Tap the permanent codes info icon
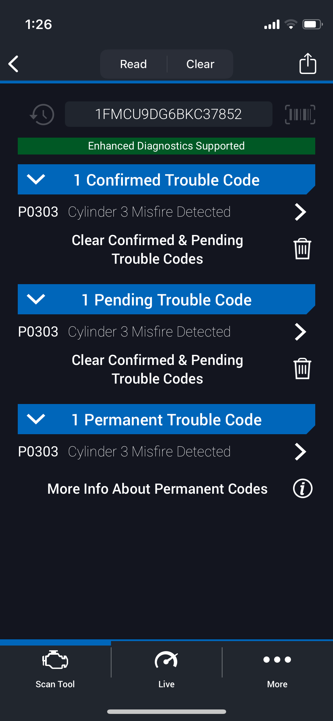 [x=303, y=488]
